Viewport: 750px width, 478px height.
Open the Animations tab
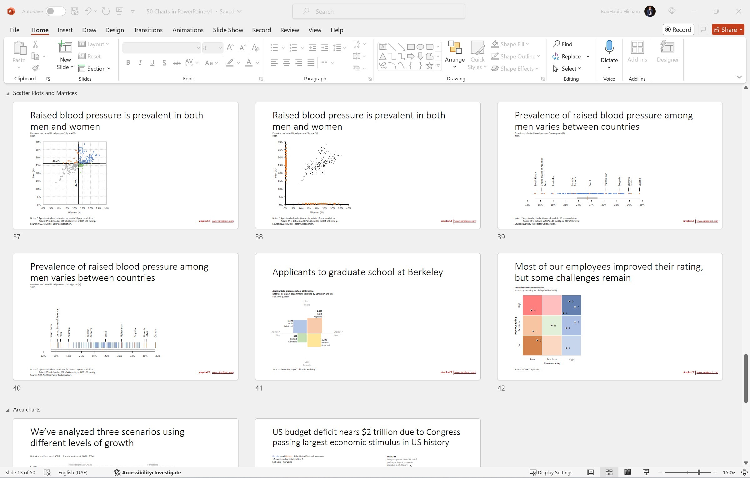(x=188, y=30)
